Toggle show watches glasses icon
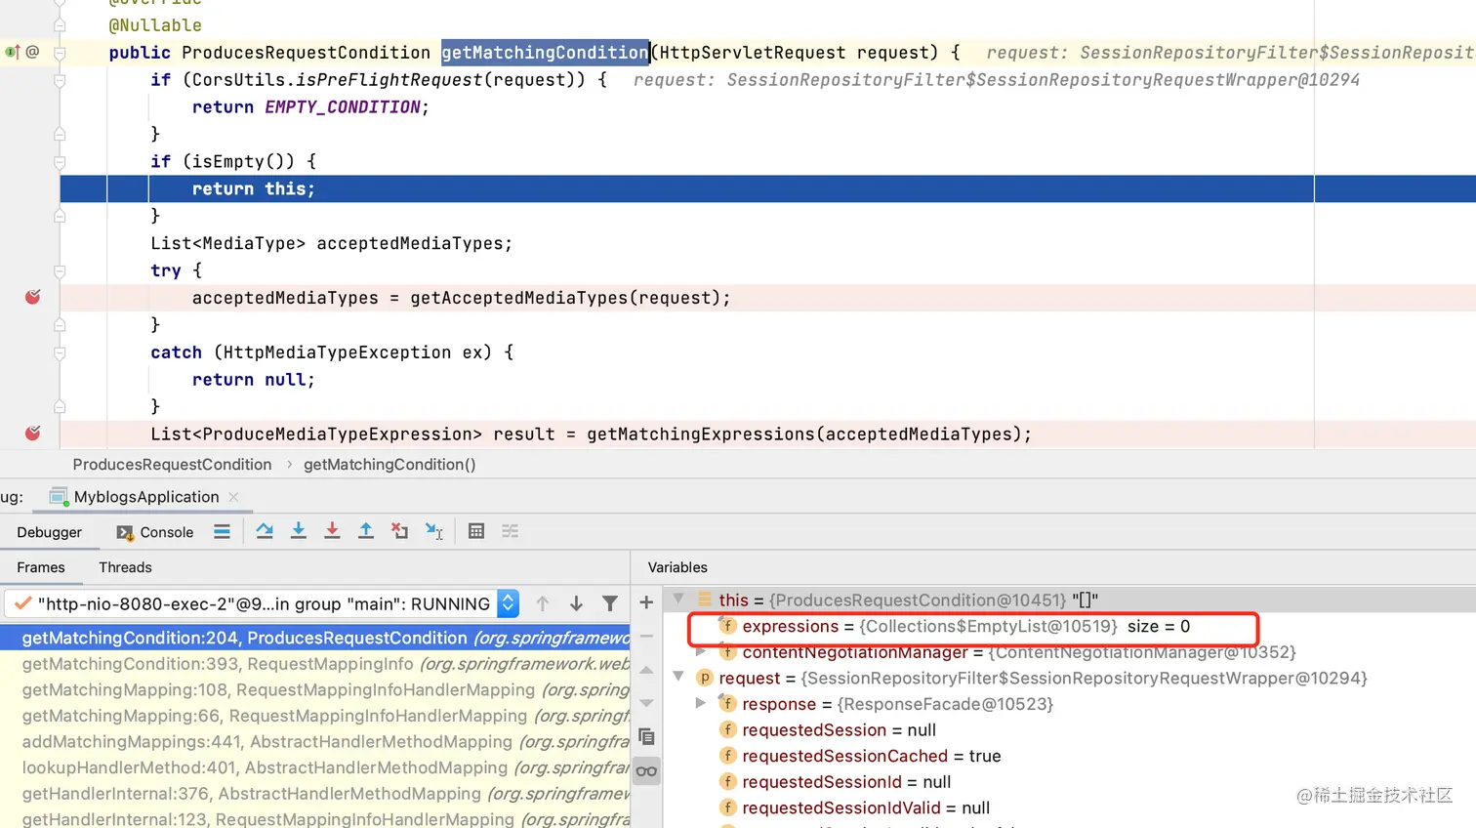 point(646,771)
